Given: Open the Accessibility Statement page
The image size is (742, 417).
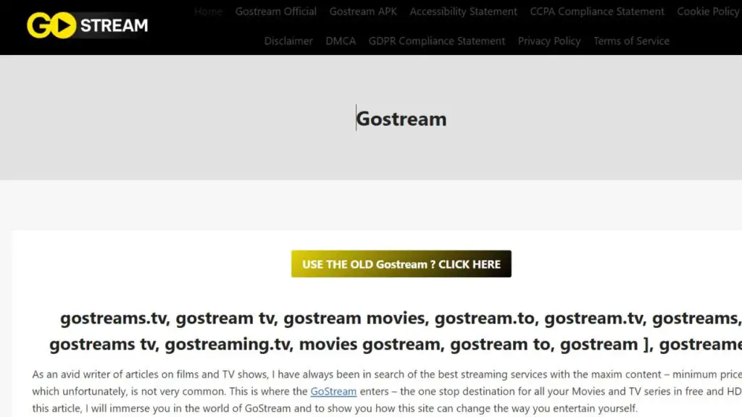Looking at the screenshot, I should [x=463, y=11].
